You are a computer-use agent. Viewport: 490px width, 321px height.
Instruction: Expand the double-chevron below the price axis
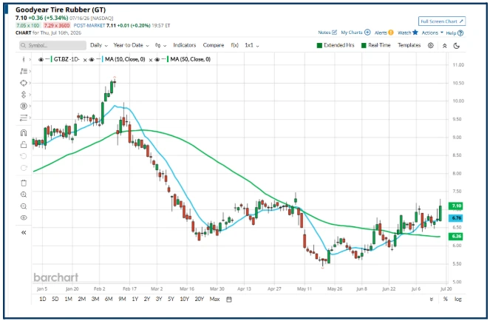(432, 300)
